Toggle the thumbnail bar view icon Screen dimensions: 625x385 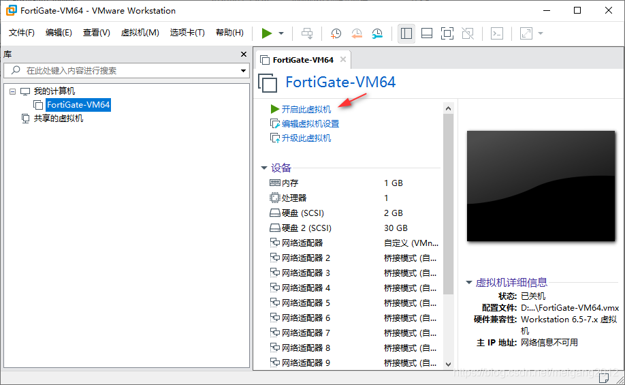click(427, 33)
